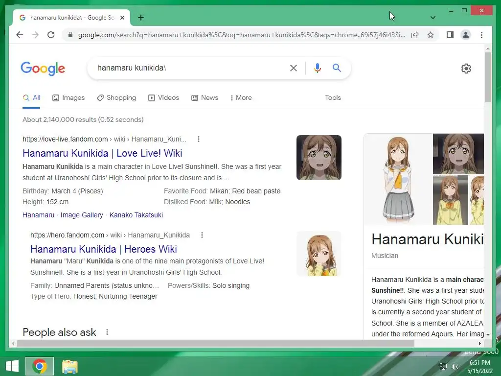
Task: Switch to the Shopping tab
Action: coord(116,98)
